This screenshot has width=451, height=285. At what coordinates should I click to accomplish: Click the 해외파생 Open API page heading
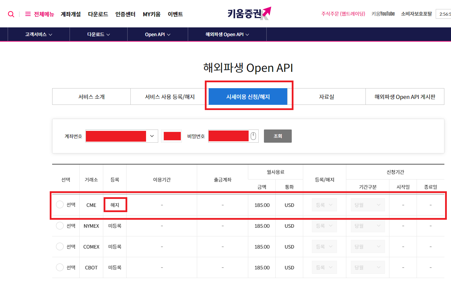248,68
